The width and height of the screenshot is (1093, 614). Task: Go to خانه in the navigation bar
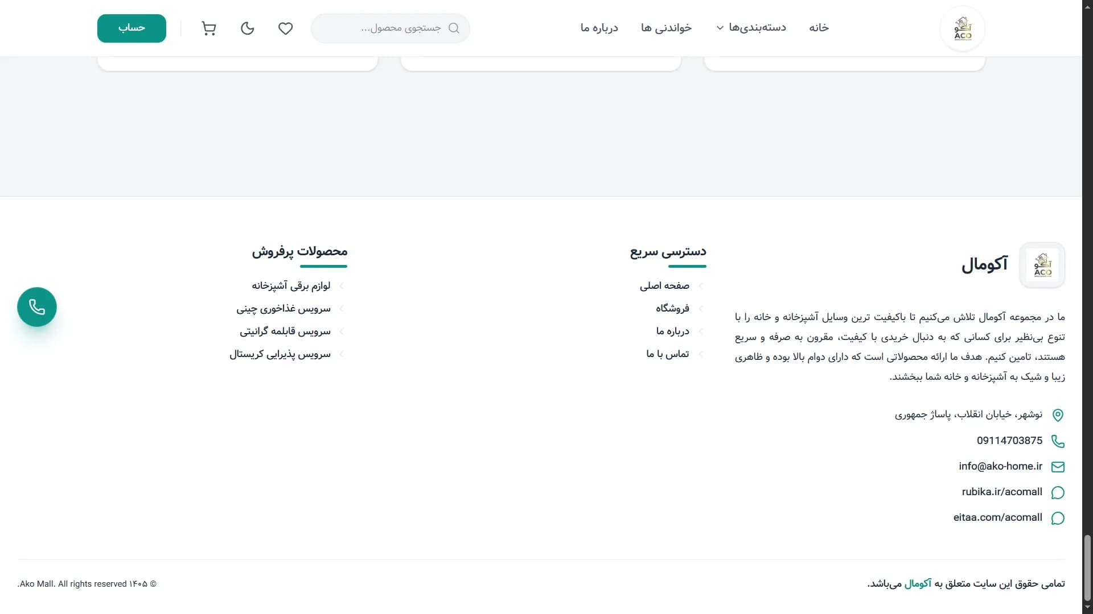pyautogui.click(x=819, y=28)
